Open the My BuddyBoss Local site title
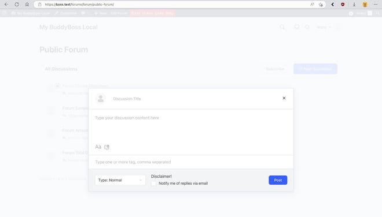 pyautogui.click(x=68, y=27)
